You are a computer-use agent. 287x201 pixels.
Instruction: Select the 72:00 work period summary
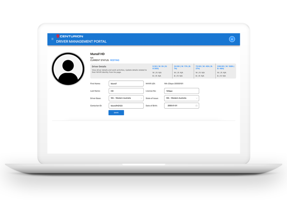(204, 68)
